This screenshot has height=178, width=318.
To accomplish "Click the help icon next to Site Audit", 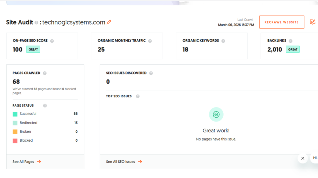I will (x=36, y=22).
